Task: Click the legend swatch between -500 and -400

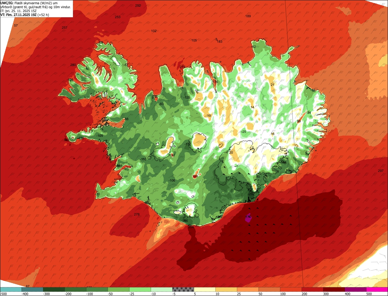Action: (11, 289)
